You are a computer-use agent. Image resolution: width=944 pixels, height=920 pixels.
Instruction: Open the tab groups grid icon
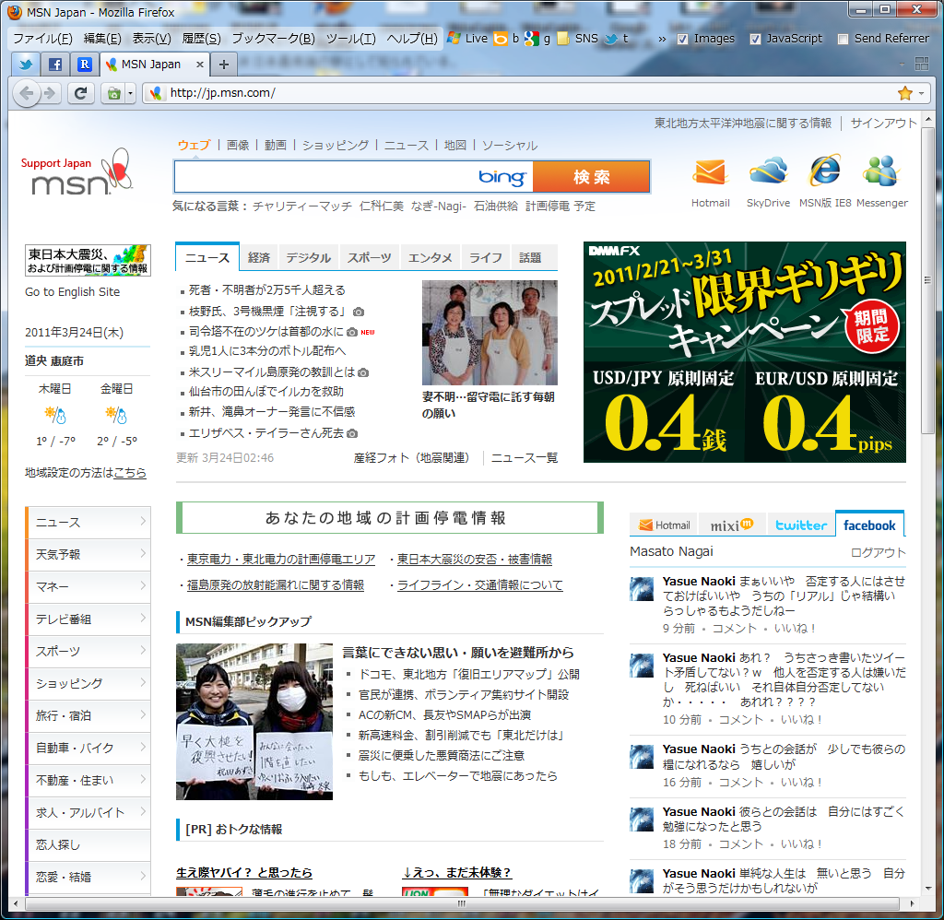coord(922,64)
